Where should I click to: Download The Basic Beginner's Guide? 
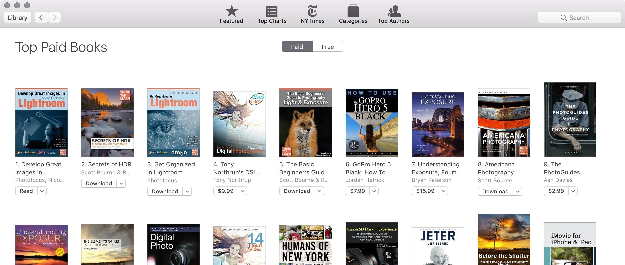pyautogui.click(x=297, y=191)
